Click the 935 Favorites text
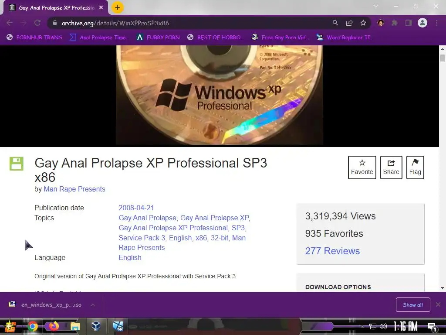The height and width of the screenshot is (335, 446). (334, 233)
